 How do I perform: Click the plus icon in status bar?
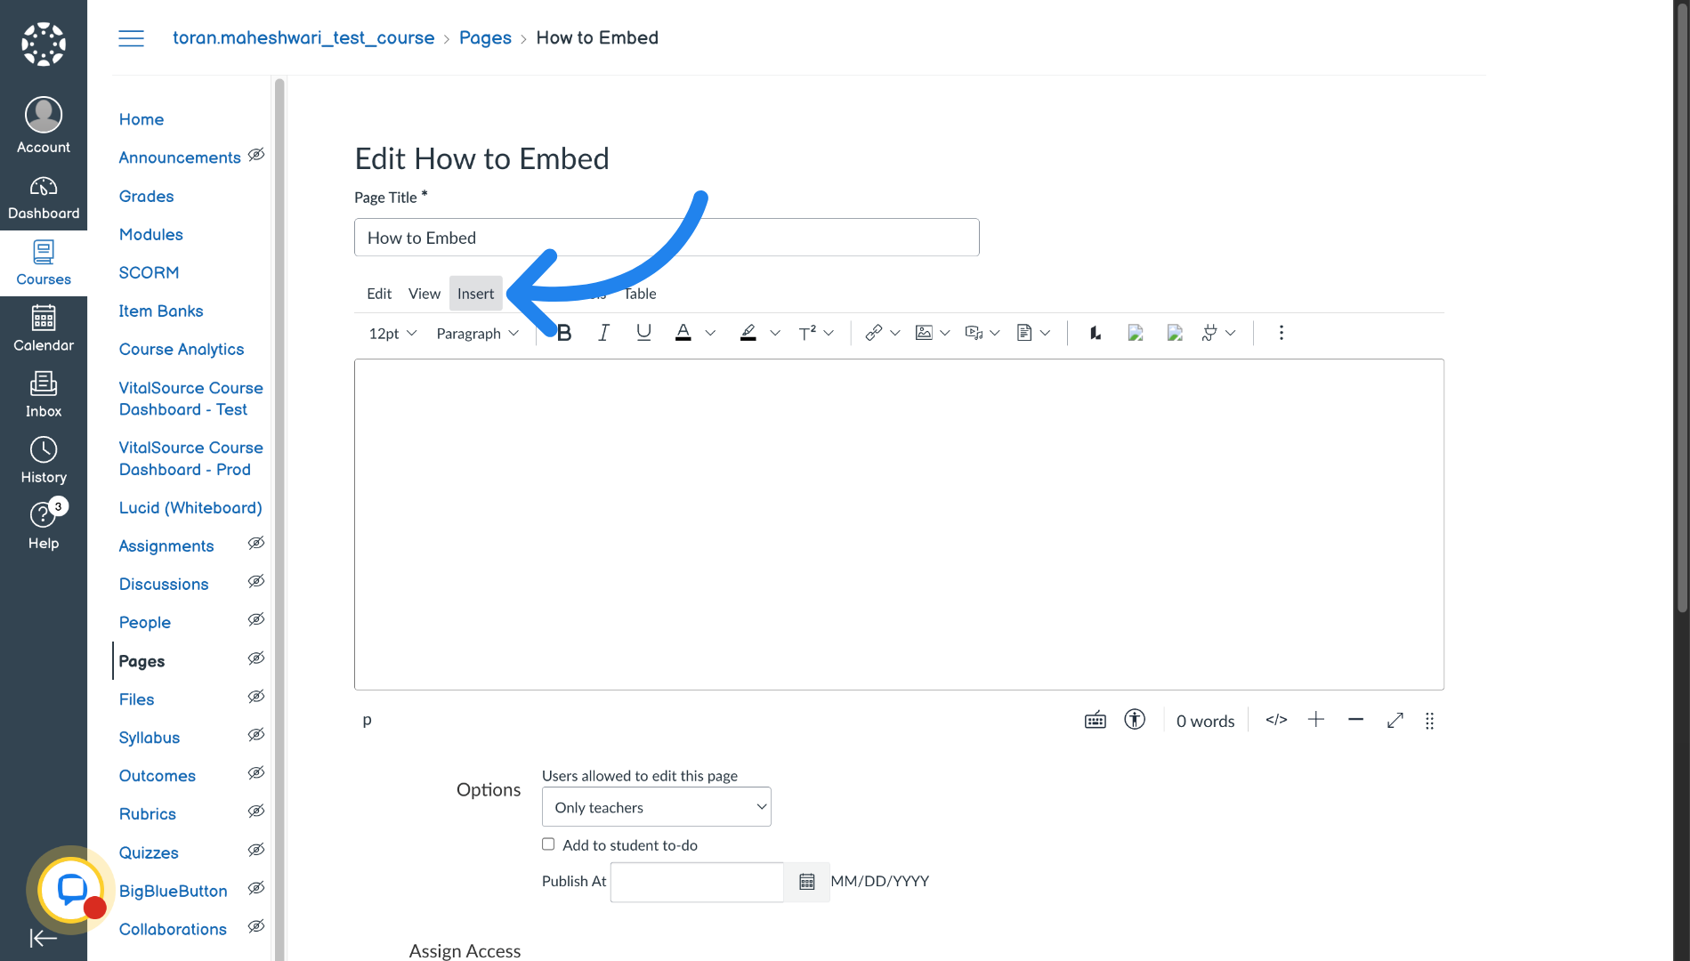pyautogui.click(x=1316, y=720)
